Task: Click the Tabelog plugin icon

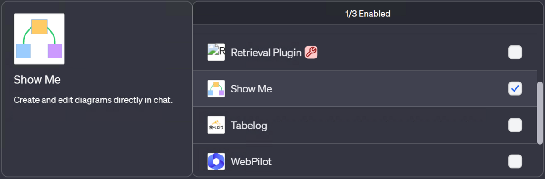Action: 216,125
